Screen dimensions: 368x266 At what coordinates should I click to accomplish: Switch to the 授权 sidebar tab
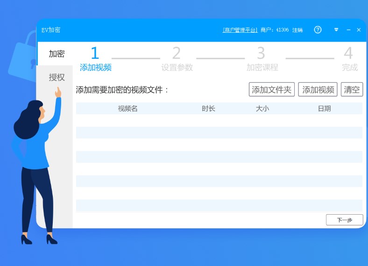[x=57, y=77]
